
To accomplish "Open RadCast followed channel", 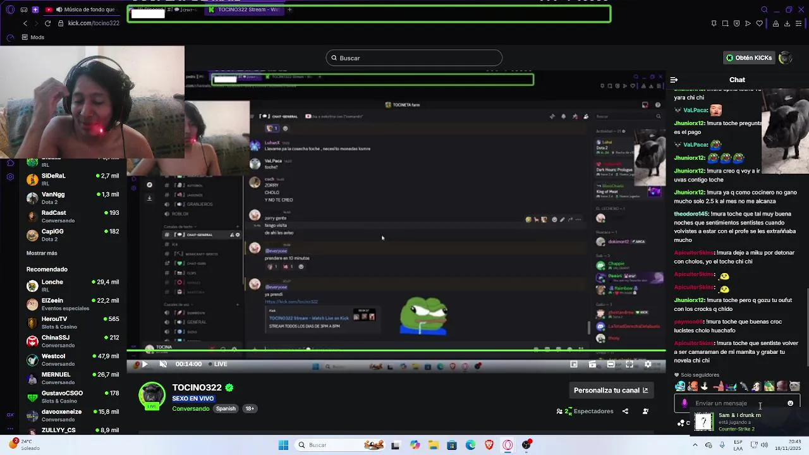I will pos(73,216).
